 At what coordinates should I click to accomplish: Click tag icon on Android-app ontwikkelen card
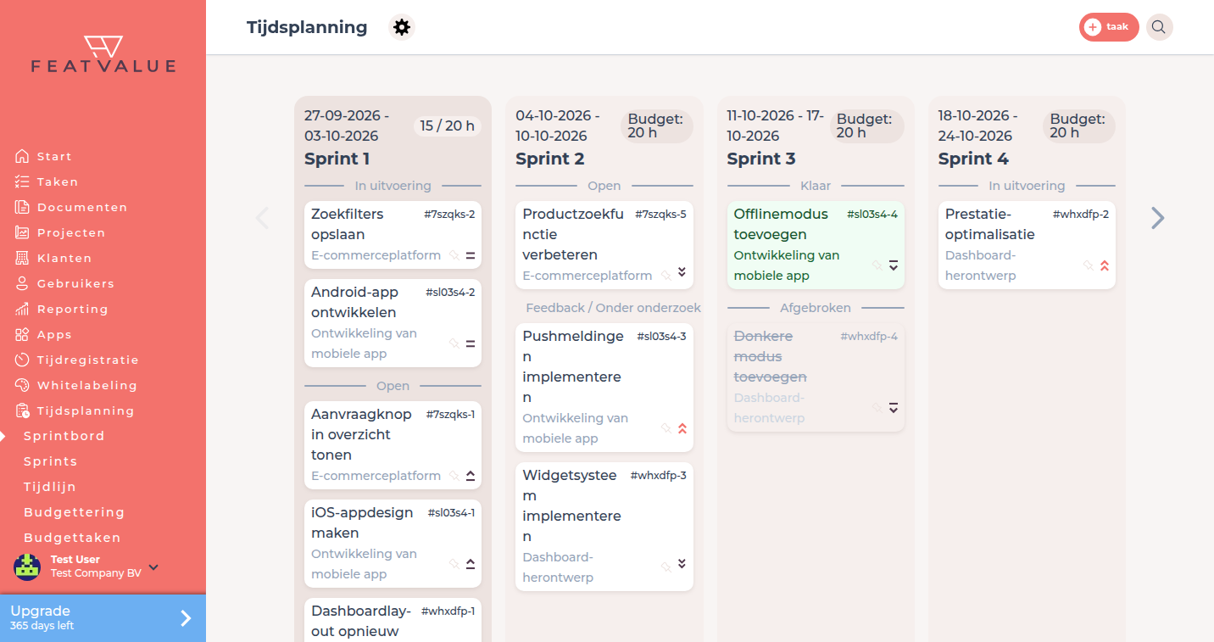point(454,343)
